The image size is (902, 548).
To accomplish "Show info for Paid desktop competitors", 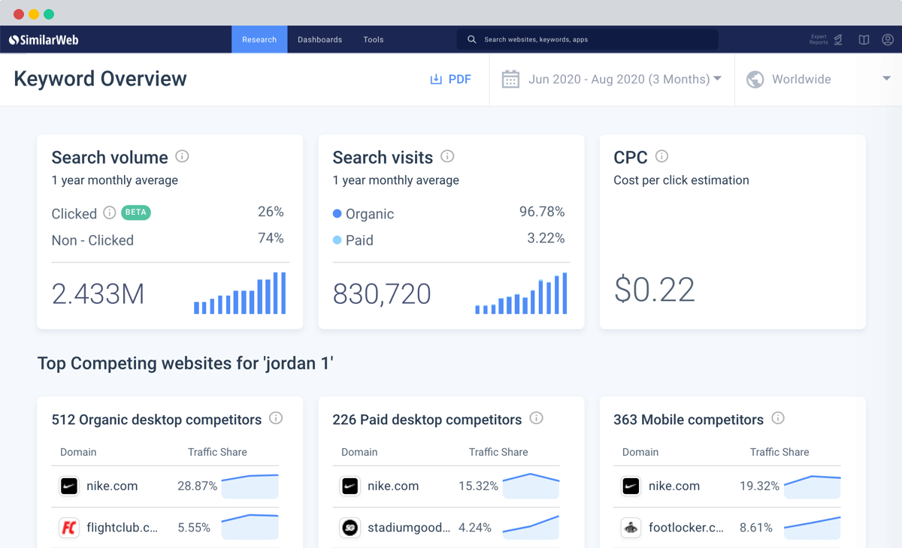I will click(x=536, y=418).
